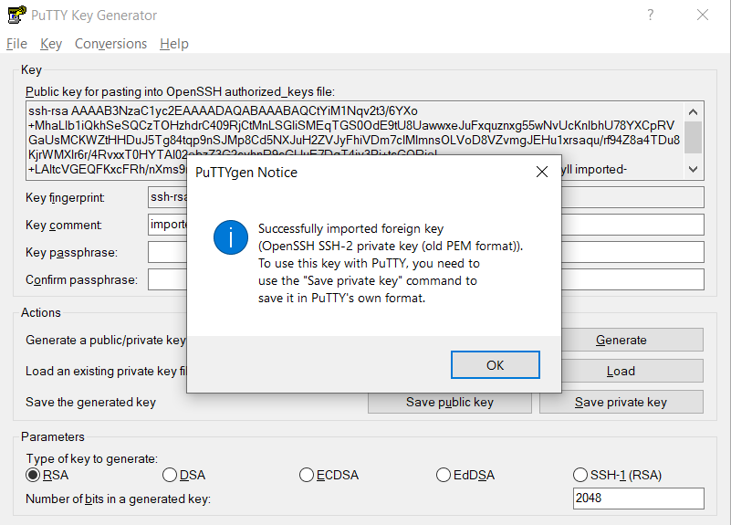Click the PuTTY Key Generator title icon

16,15
